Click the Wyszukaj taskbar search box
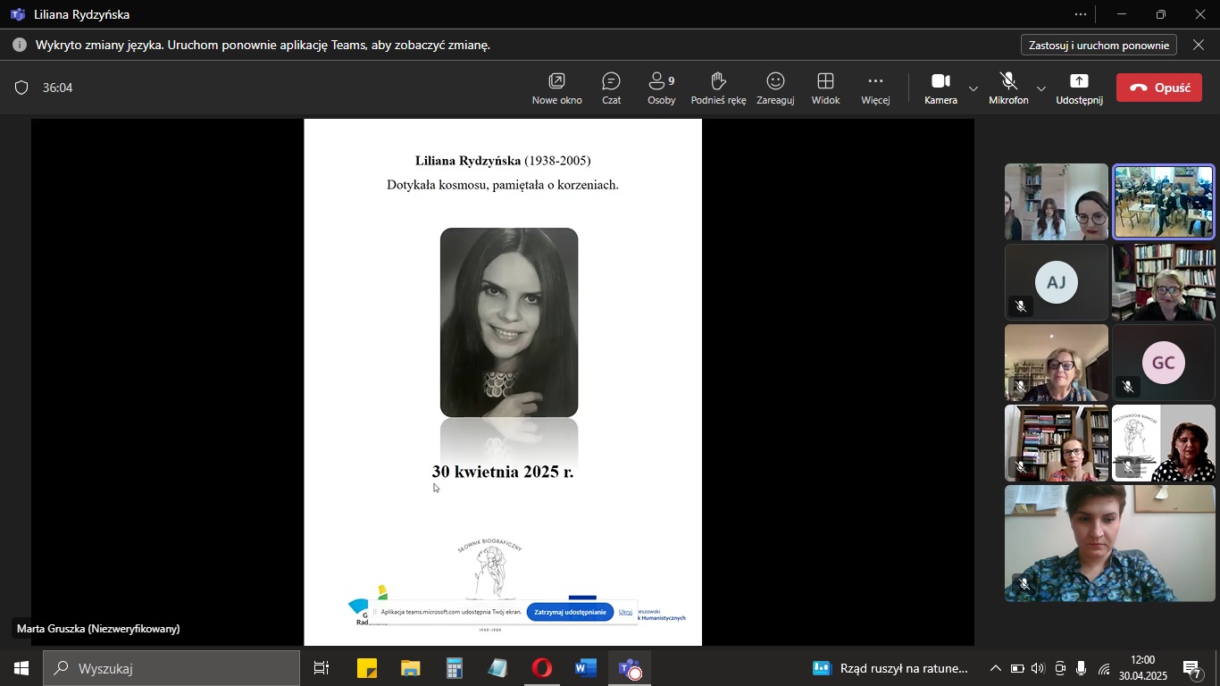Image resolution: width=1220 pixels, height=686 pixels. coord(171,668)
